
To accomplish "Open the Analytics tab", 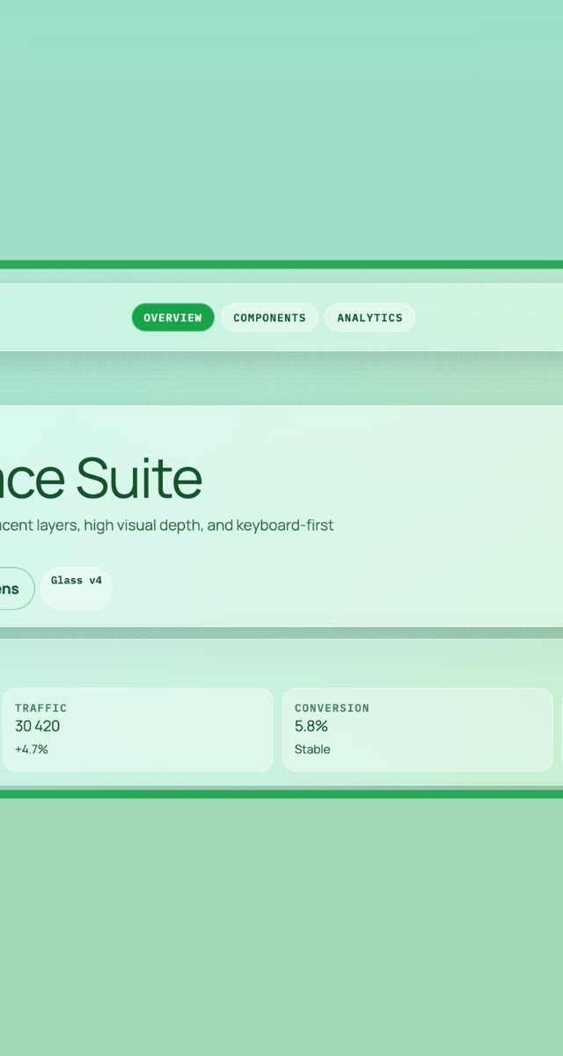I will [369, 318].
